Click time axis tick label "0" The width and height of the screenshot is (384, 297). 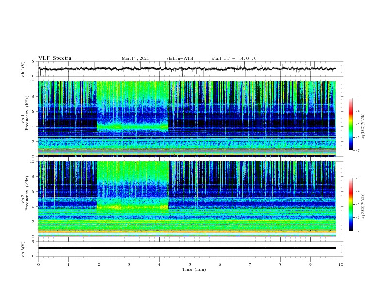38,264
